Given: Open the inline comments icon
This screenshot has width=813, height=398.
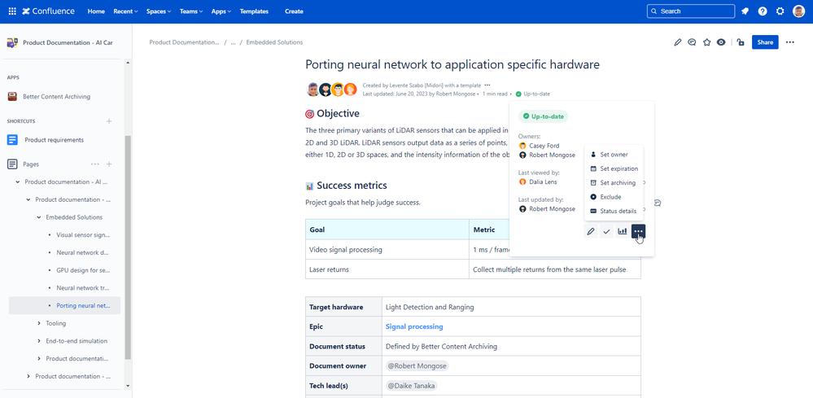Looking at the screenshot, I should [x=692, y=42].
